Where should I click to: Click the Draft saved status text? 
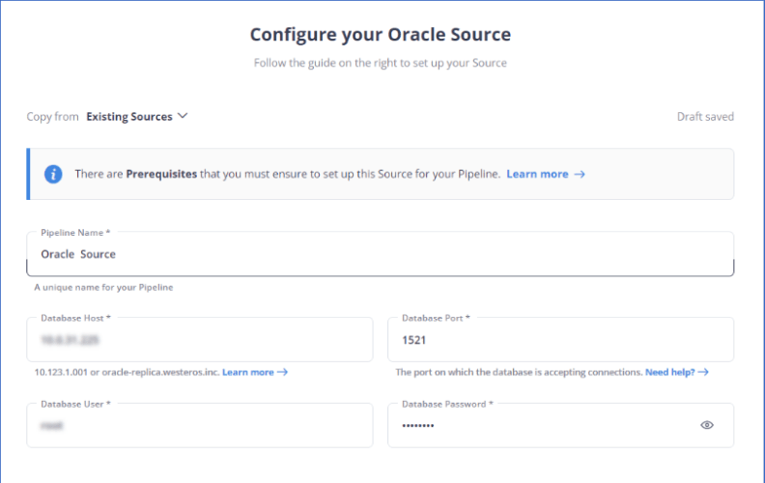pyautogui.click(x=705, y=117)
